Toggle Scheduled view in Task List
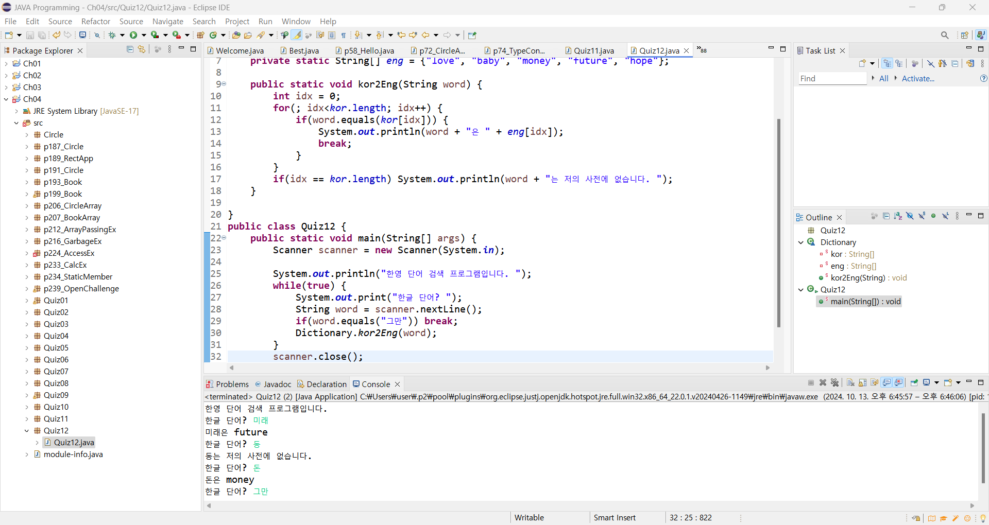The width and height of the screenshot is (989, 525). point(899,63)
